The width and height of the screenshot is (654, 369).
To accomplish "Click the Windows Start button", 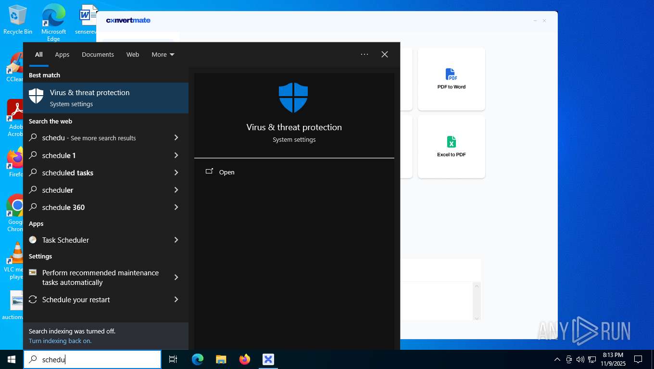I will point(12,359).
